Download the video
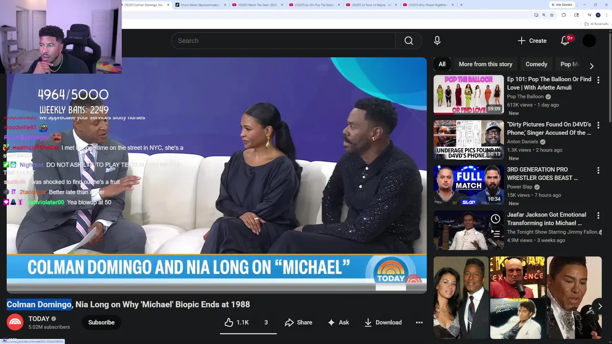Screen dimensions: 612x344 point(383,322)
